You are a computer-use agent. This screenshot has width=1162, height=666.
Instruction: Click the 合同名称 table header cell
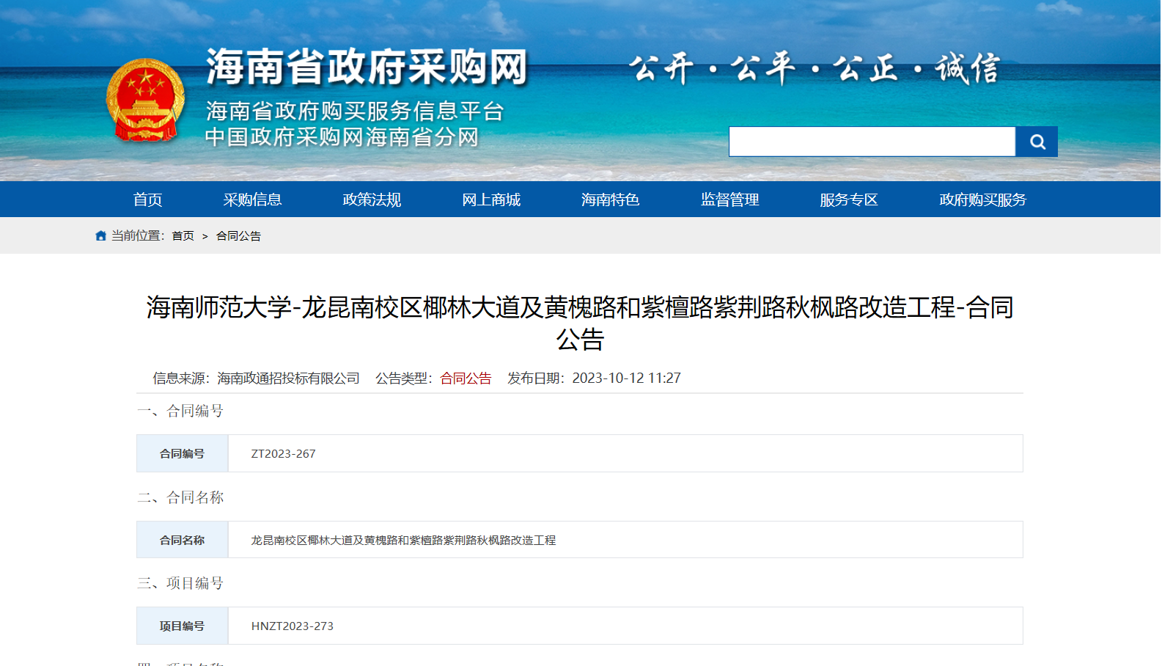click(x=183, y=540)
